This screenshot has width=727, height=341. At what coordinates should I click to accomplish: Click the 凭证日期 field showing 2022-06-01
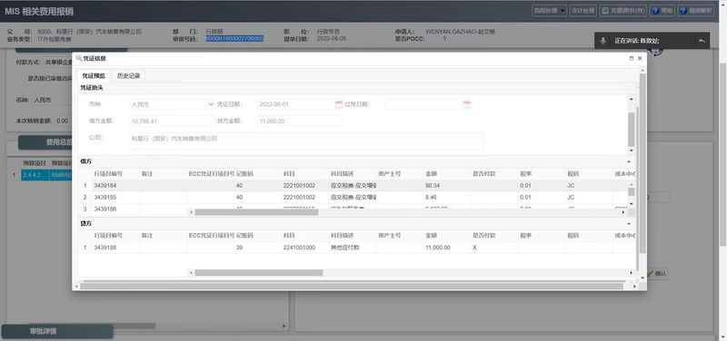[294, 104]
